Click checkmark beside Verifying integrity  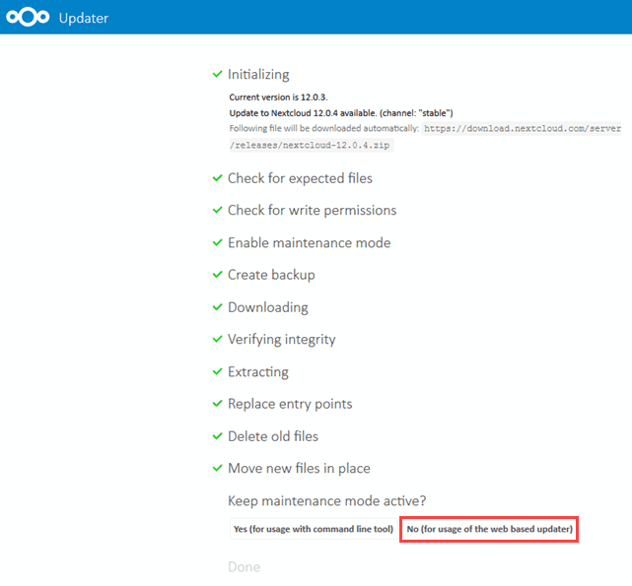(217, 339)
